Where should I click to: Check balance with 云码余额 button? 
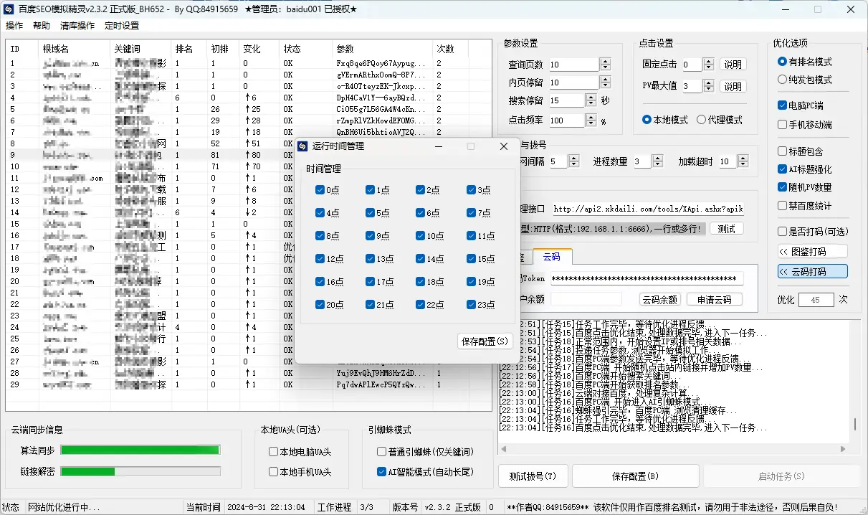click(x=659, y=300)
